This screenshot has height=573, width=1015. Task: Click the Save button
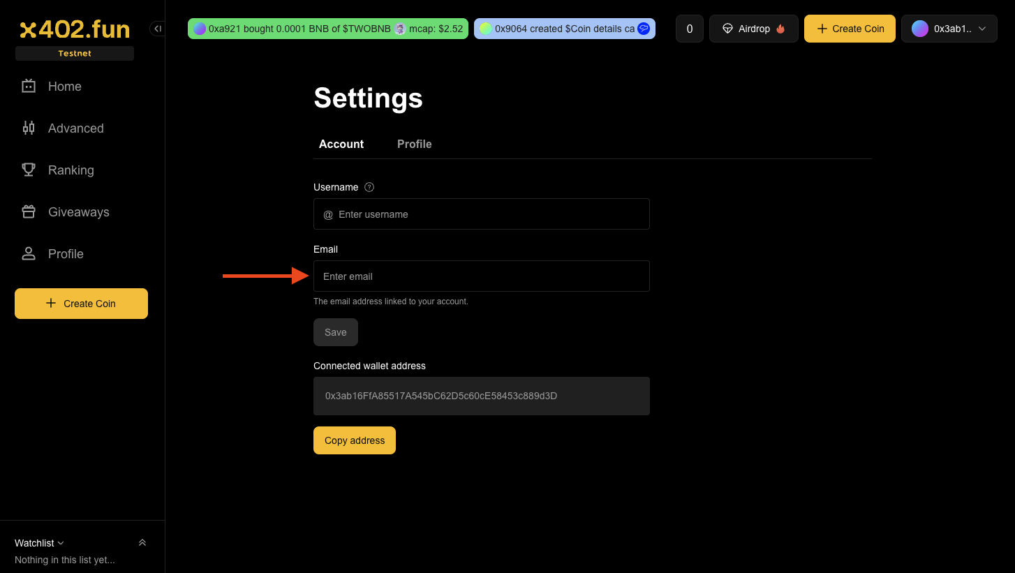coord(335,332)
